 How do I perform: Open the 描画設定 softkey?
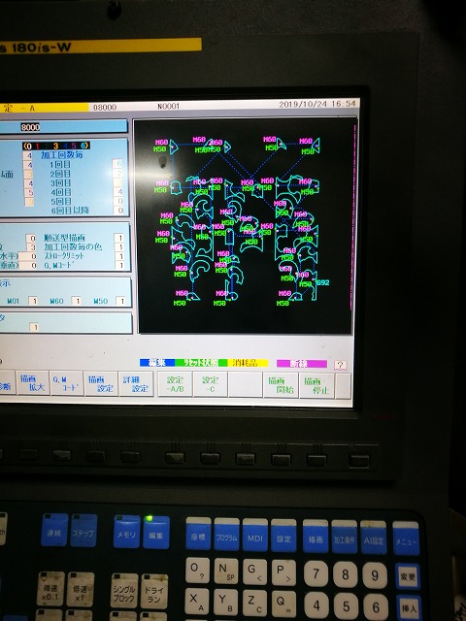101,384
